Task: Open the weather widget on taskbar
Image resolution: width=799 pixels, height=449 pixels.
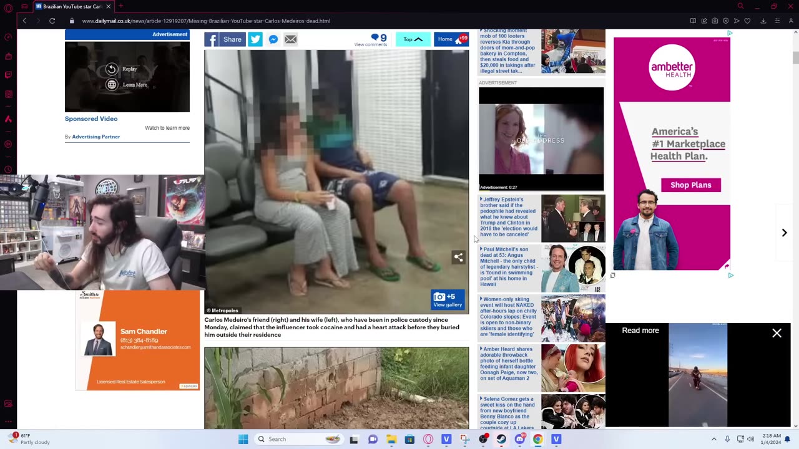Action: [29, 439]
